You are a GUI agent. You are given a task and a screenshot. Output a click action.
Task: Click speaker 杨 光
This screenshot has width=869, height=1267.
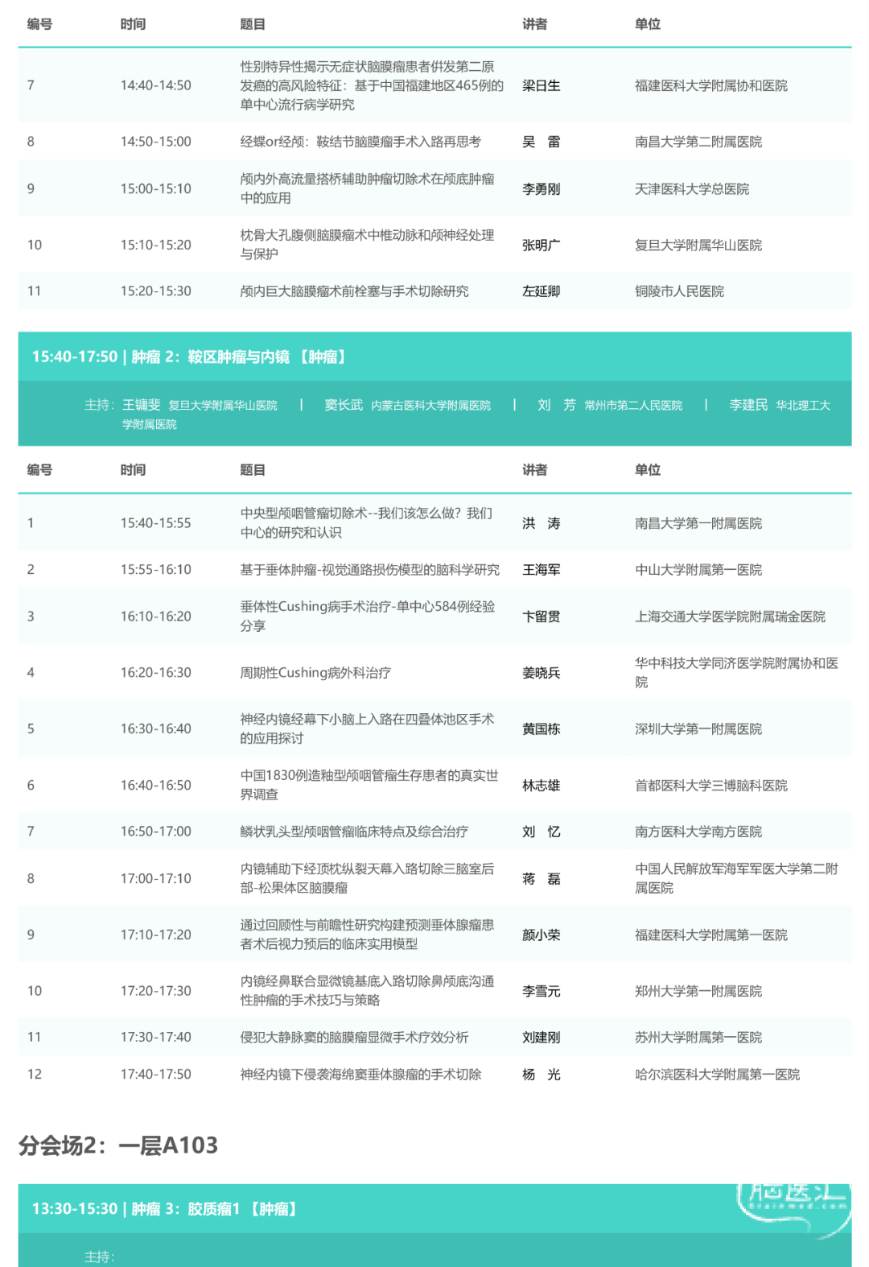click(541, 1075)
